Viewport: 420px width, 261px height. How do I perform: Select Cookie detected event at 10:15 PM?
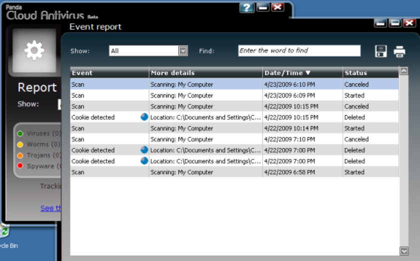[x=234, y=117]
